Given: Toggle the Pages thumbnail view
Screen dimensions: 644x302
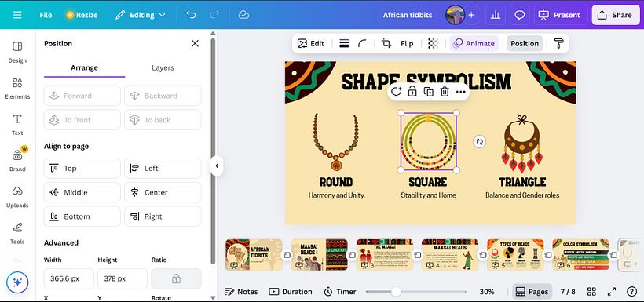Looking at the screenshot, I should click(x=532, y=292).
